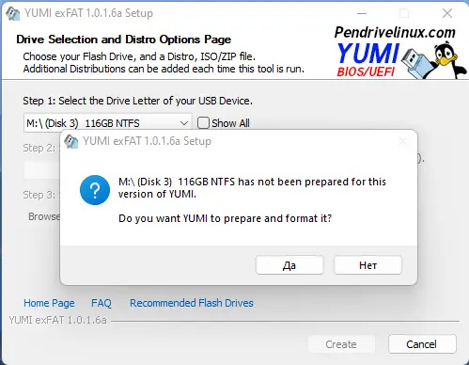Click the partly hidden Browse button

click(x=43, y=216)
